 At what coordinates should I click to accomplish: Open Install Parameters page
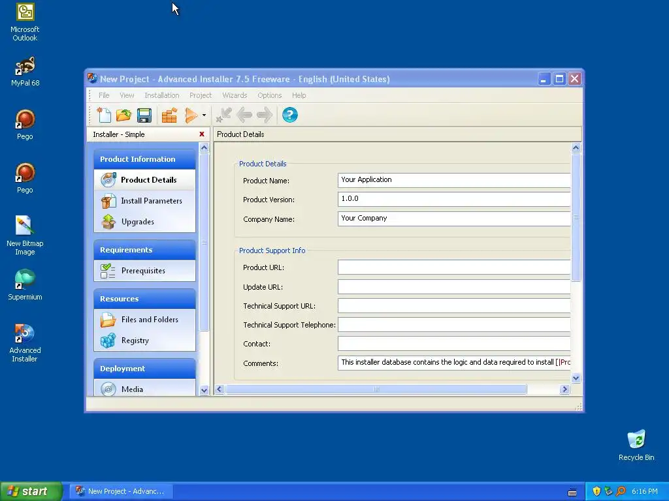pyautogui.click(x=144, y=201)
